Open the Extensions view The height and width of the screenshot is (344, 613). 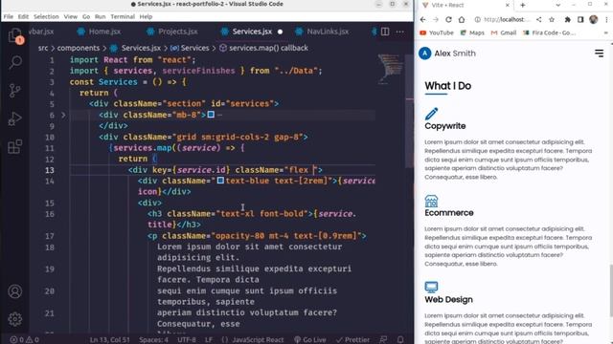pyautogui.click(x=15, y=146)
